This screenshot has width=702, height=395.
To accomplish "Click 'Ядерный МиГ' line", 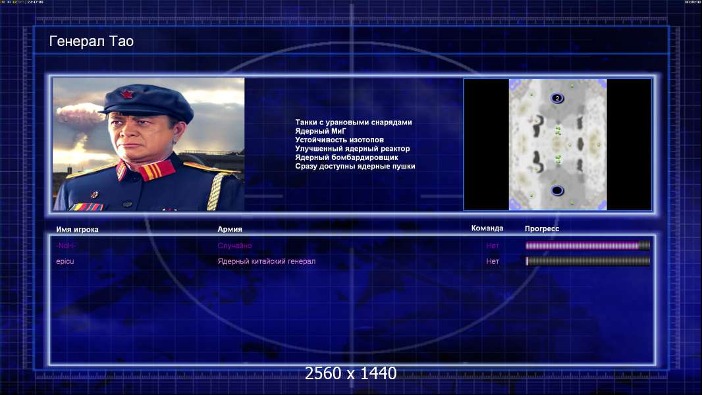I will (321, 131).
